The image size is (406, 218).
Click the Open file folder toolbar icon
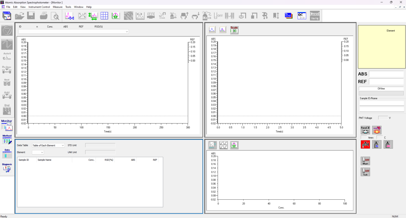click(20, 16)
